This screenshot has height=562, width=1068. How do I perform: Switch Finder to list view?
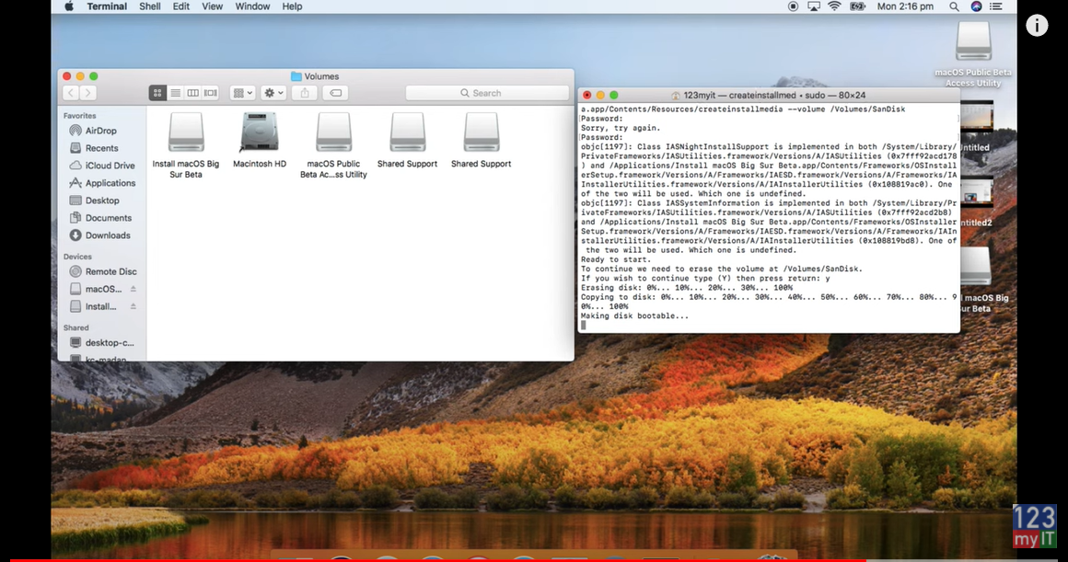(175, 93)
